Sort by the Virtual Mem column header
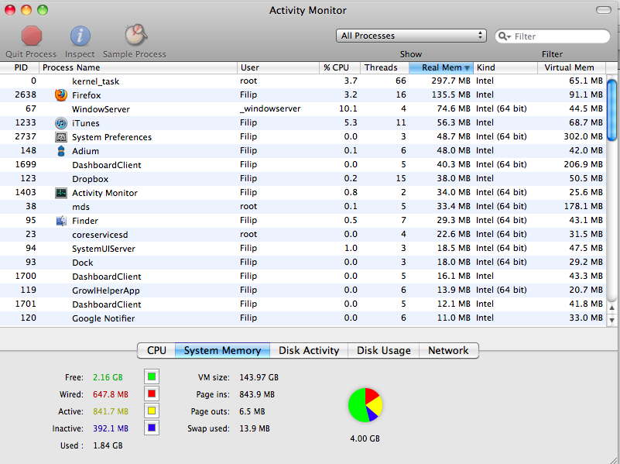Image resolution: width=620 pixels, height=464 pixels. click(571, 67)
